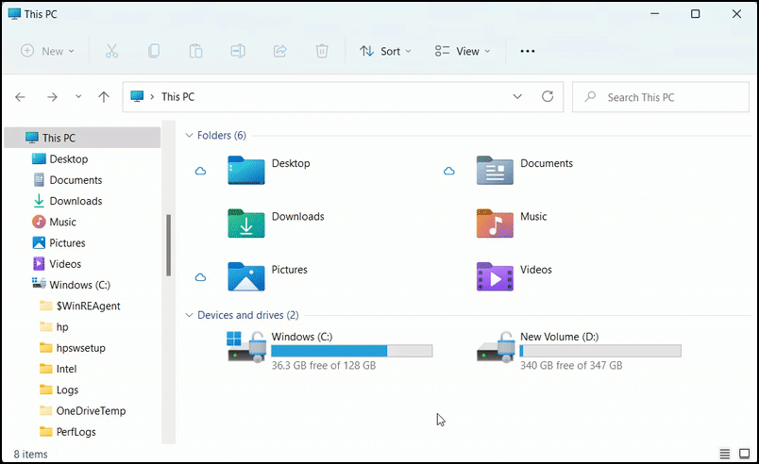Switch to large thumbnails view in status bar
759x464 pixels.
(744, 455)
